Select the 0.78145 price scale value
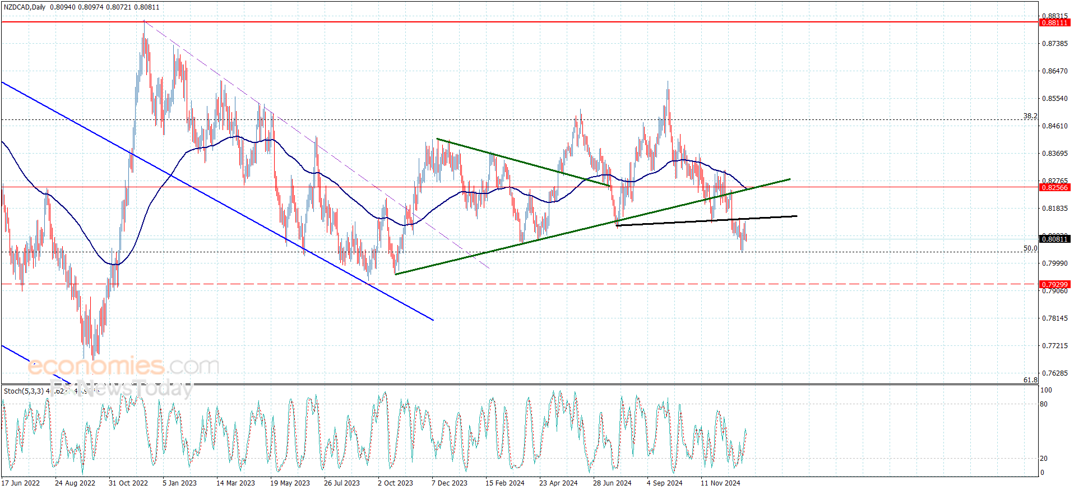The image size is (1074, 490). (x=1054, y=318)
